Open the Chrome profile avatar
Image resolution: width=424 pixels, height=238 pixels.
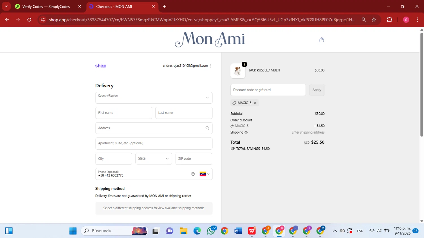406,20
